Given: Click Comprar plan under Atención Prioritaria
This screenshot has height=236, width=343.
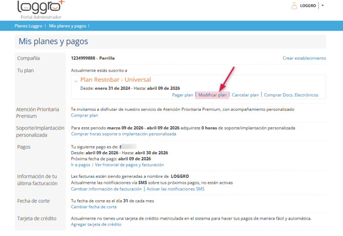Looking at the screenshot, I should (84, 115).
